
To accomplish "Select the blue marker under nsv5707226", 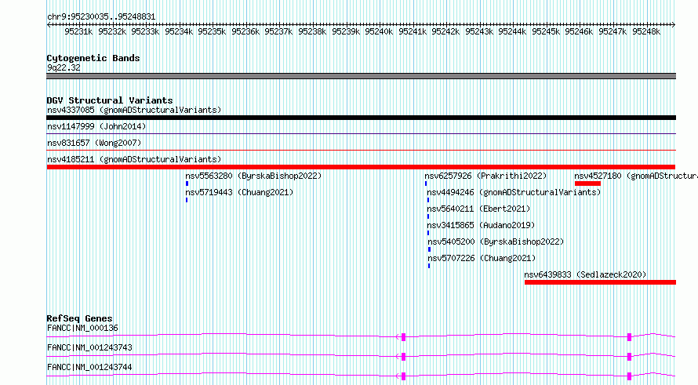I will coord(429,266).
